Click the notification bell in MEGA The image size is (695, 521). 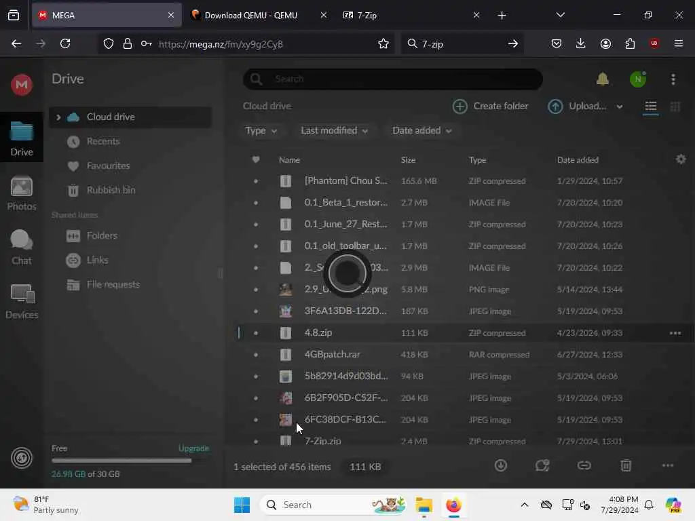pos(603,79)
